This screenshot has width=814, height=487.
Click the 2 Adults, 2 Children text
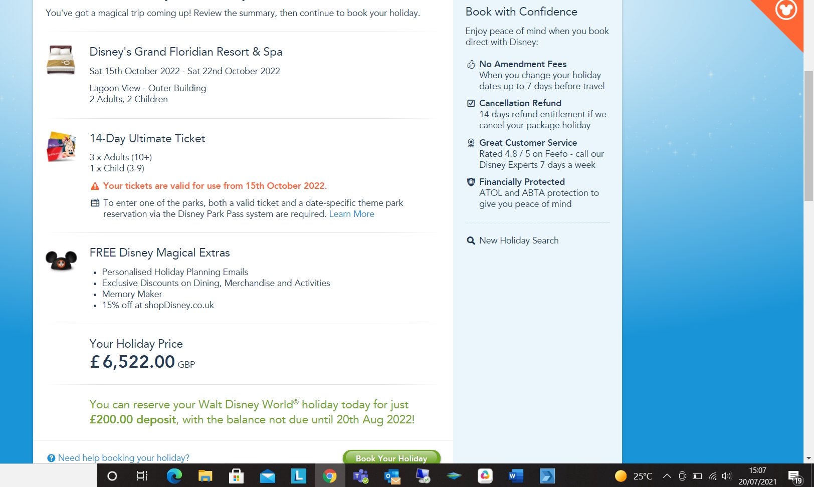click(x=129, y=99)
